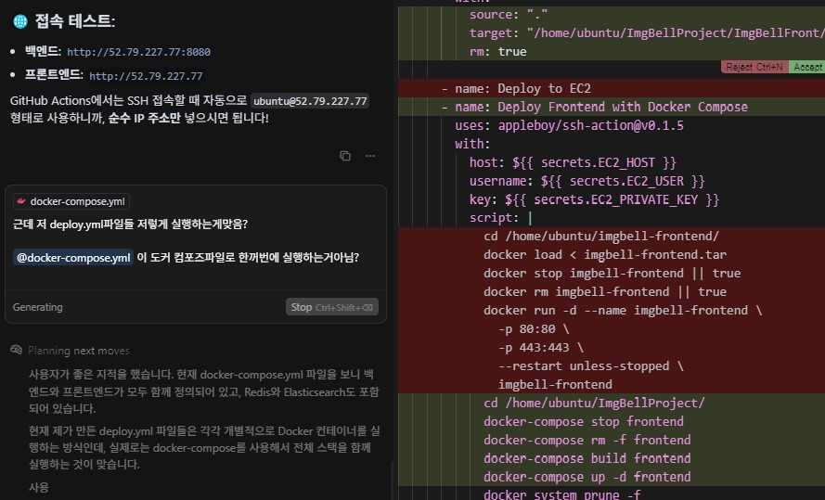
Task: Open the backend URL with port 8080
Action: [138, 52]
